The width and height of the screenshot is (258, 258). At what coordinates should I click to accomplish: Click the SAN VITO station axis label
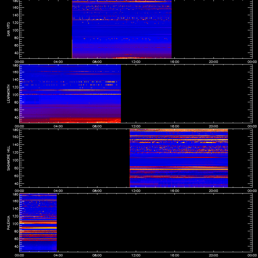(8, 29)
